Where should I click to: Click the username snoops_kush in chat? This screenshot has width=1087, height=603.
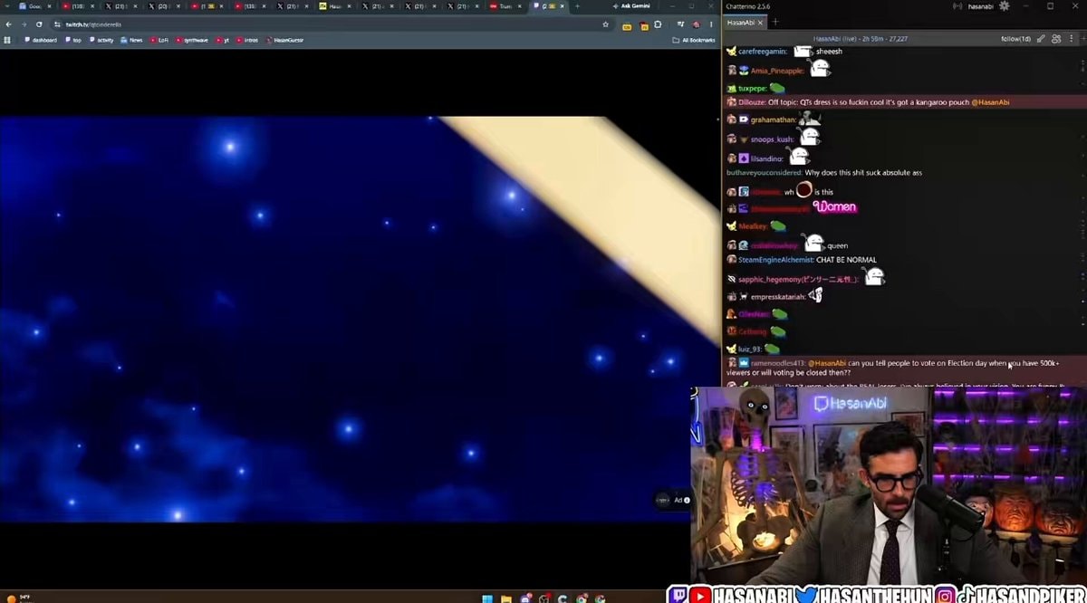click(x=773, y=139)
